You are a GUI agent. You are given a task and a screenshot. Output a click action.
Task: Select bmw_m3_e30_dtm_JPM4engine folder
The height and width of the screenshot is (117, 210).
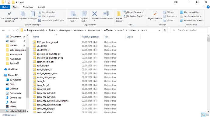(53, 101)
